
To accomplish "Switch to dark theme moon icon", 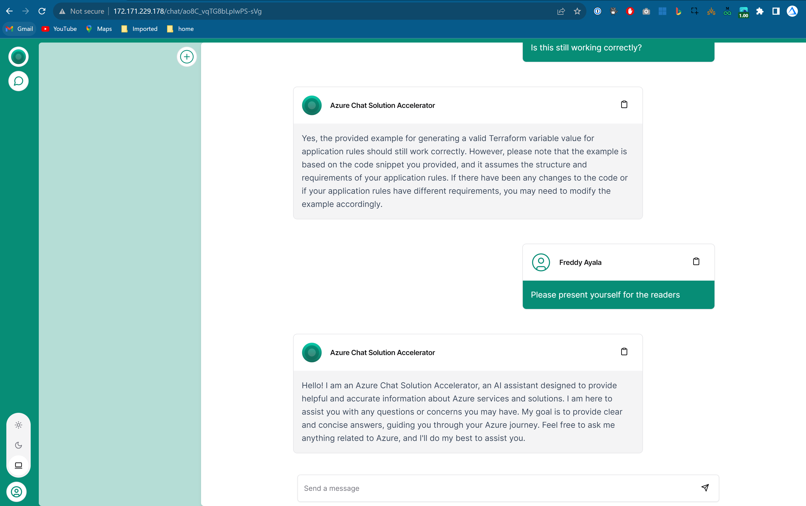I will 19,445.
